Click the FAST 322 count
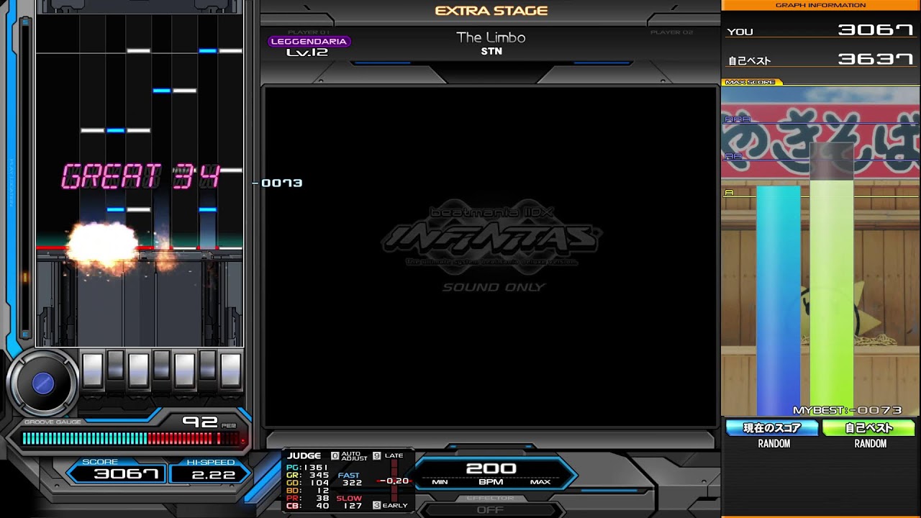 [x=350, y=479]
